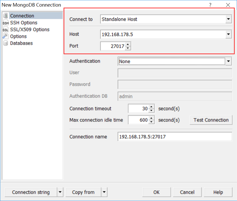This screenshot has width=237, height=201.
Task: Click the Connection timeout field showing 30
Action: (139, 108)
